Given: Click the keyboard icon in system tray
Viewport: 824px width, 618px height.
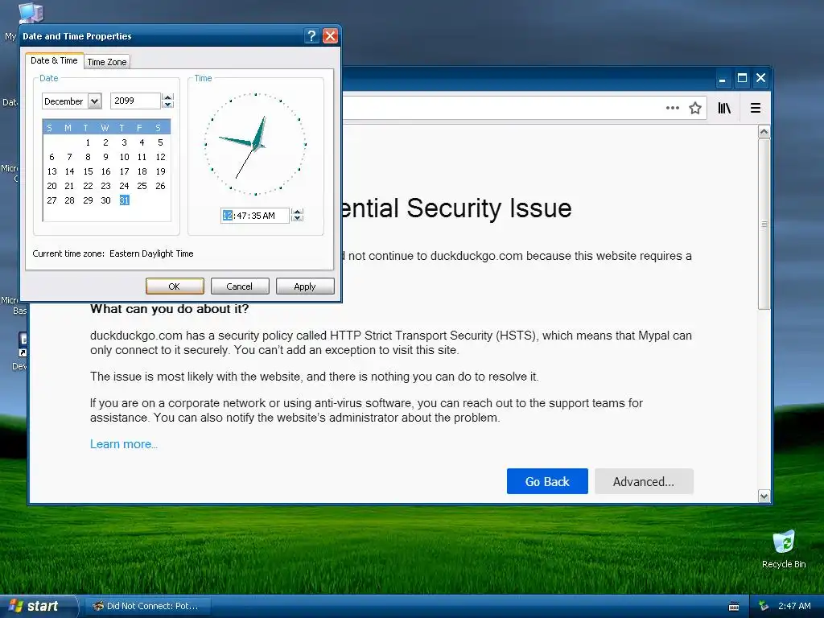Looking at the screenshot, I should [734, 607].
